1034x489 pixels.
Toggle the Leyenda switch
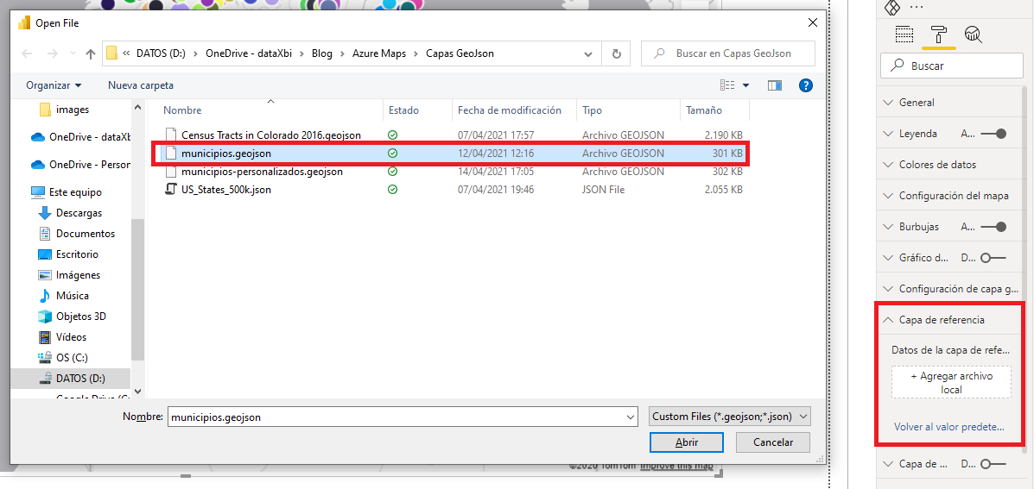click(x=993, y=134)
